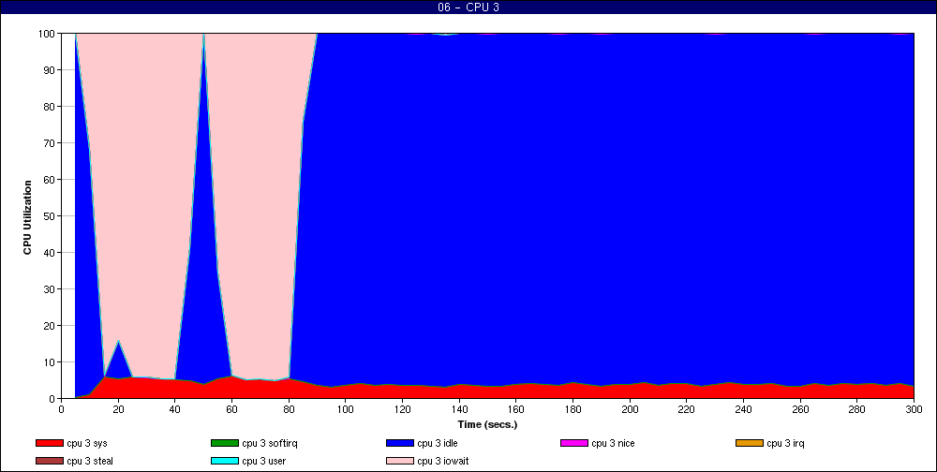This screenshot has height=472, width=937.
Task: Click the "Time (secs.)" x-axis title
Action: click(x=487, y=423)
